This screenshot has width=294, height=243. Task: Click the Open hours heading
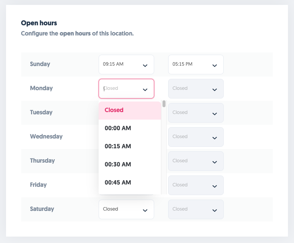[x=39, y=23]
